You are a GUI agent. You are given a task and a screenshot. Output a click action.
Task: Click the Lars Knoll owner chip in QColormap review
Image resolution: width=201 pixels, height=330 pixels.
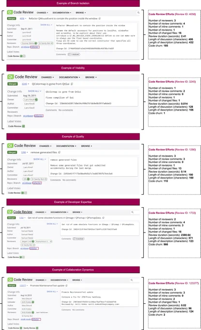(x=30, y=99)
